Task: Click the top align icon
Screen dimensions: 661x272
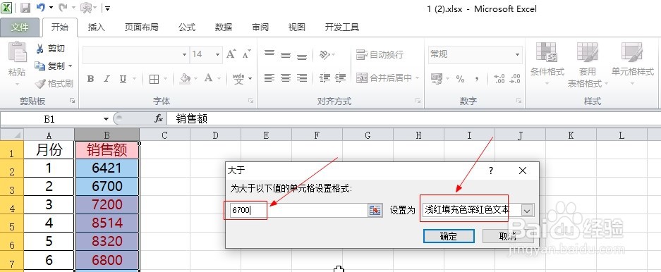Action: pyautogui.click(x=269, y=54)
